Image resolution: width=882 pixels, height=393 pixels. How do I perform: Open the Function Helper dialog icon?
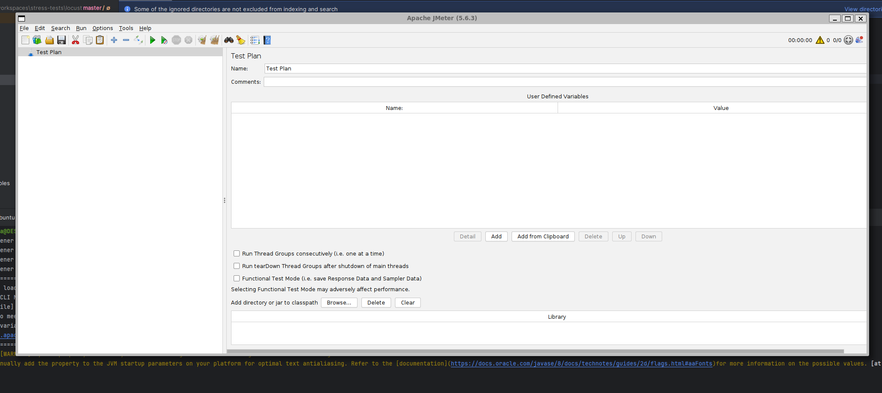[255, 40]
